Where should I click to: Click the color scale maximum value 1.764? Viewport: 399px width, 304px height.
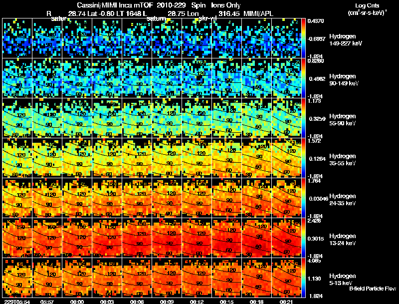[x=314, y=181]
